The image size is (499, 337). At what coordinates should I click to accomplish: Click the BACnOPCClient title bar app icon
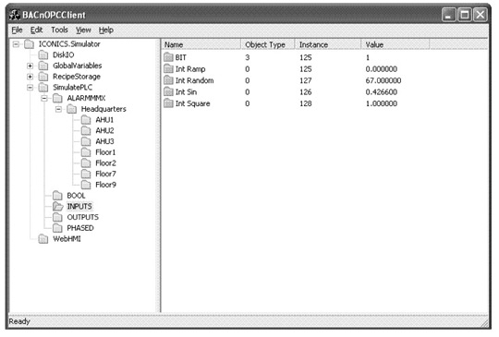pos(15,15)
